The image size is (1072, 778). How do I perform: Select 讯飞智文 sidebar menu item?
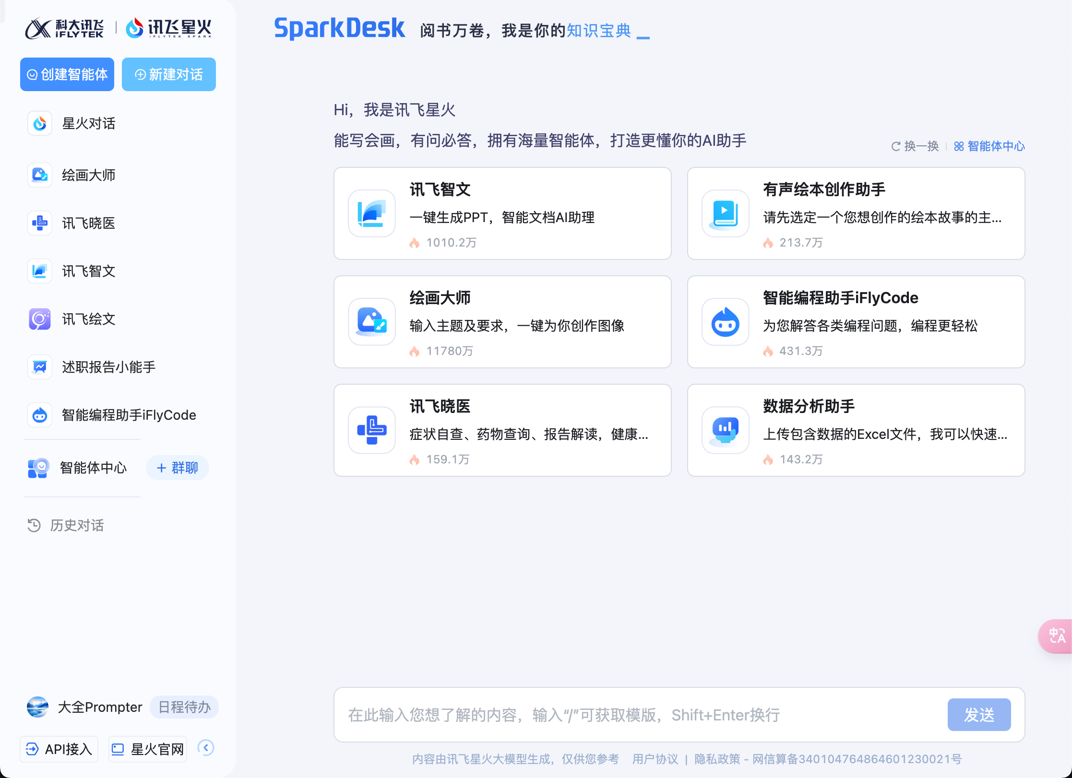click(x=88, y=271)
